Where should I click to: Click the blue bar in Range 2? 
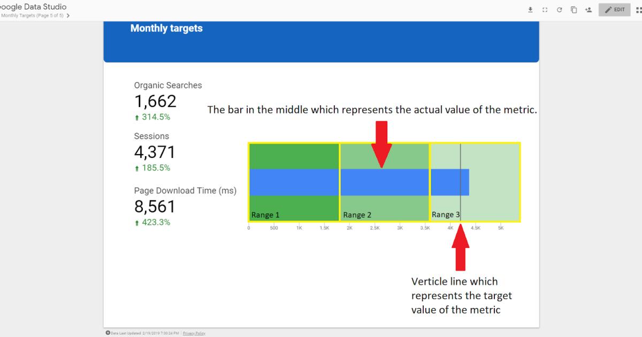tap(384, 182)
